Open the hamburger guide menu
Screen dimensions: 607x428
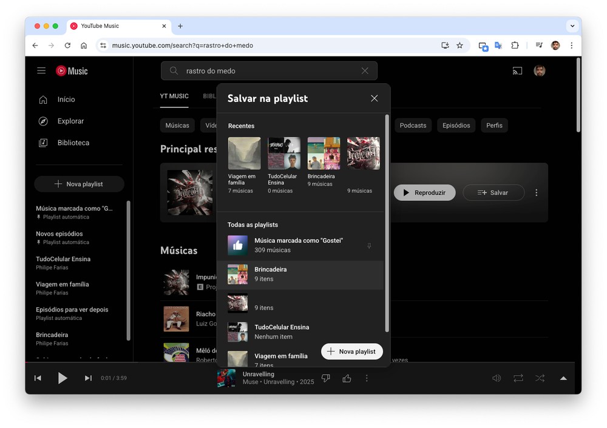tap(41, 71)
